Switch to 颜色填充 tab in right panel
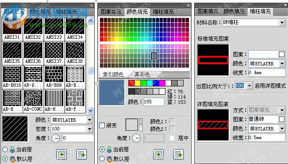Viewport: 288px width, 164px height. 233,11
